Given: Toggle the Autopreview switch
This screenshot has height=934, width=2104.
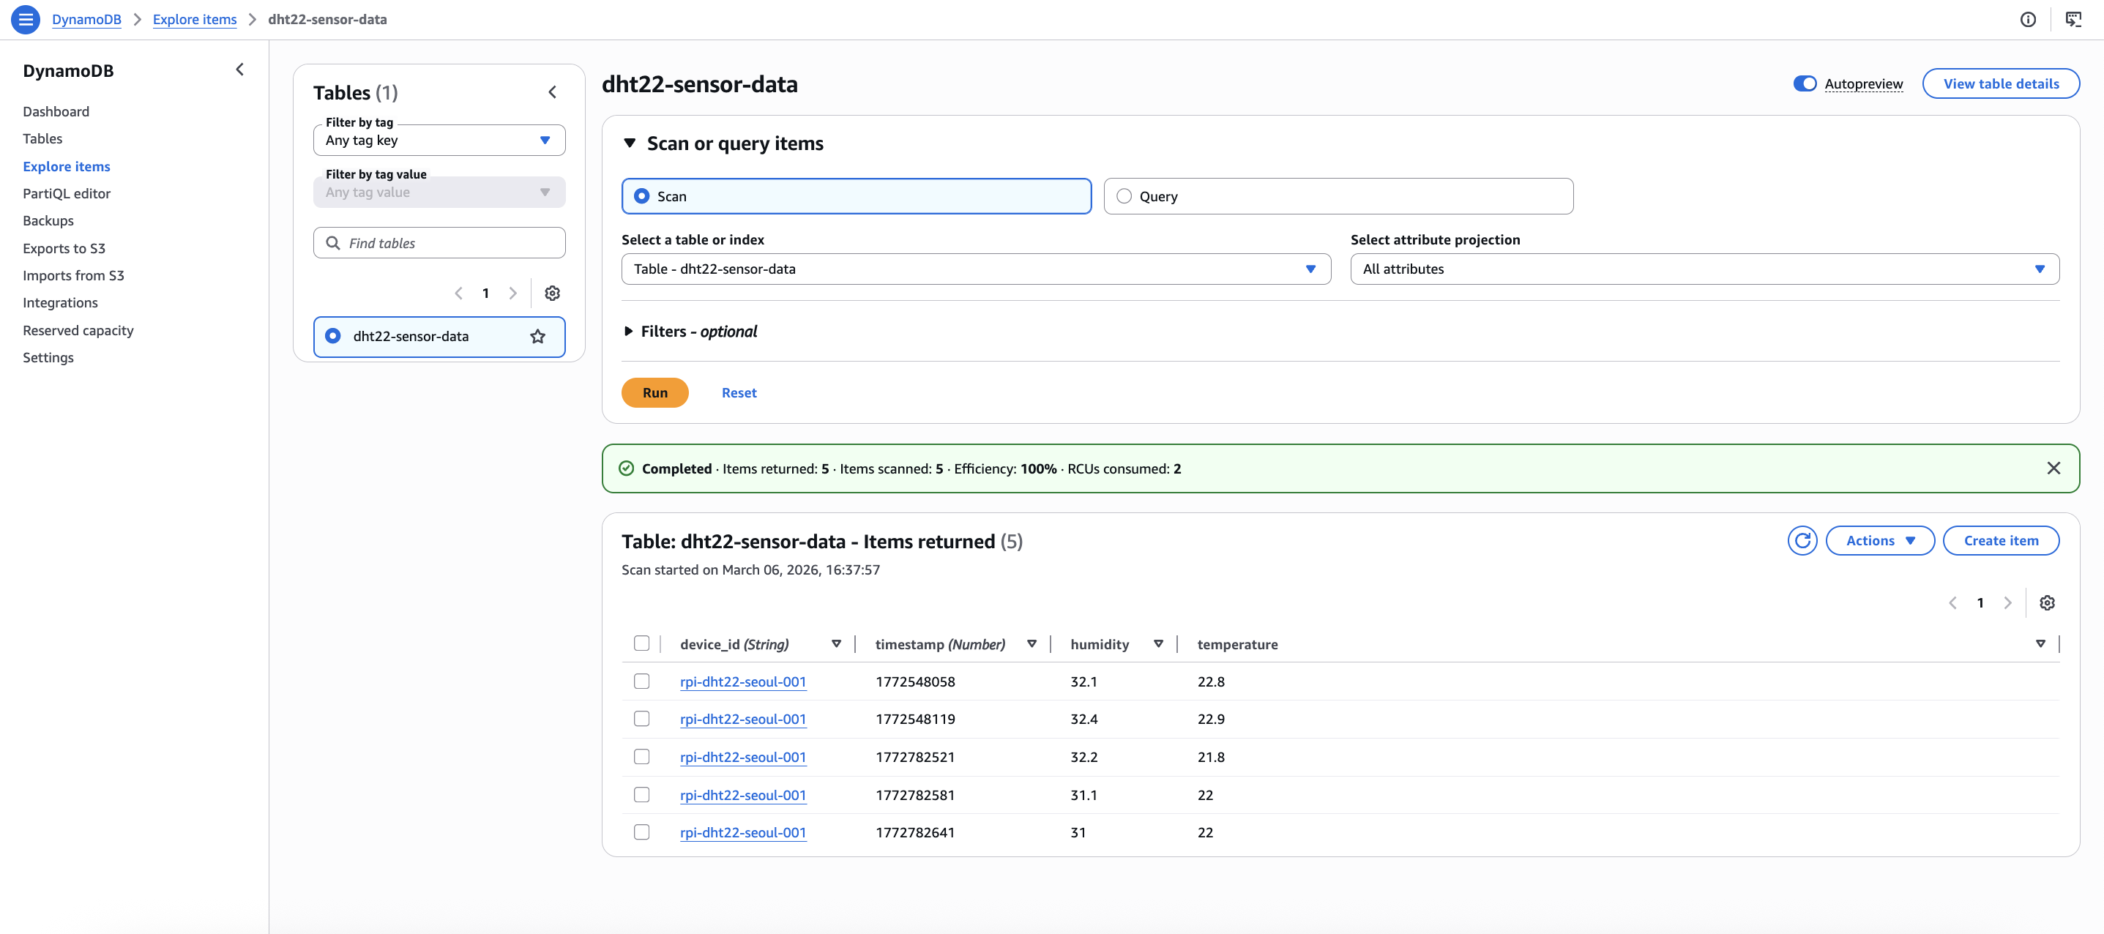Looking at the screenshot, I should point(1805,83).
